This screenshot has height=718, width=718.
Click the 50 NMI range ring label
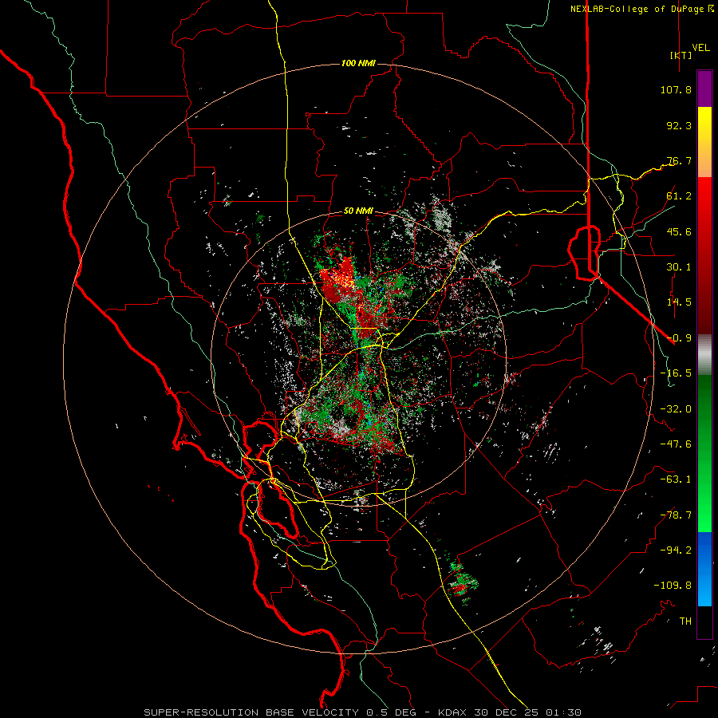pos(358,211)
